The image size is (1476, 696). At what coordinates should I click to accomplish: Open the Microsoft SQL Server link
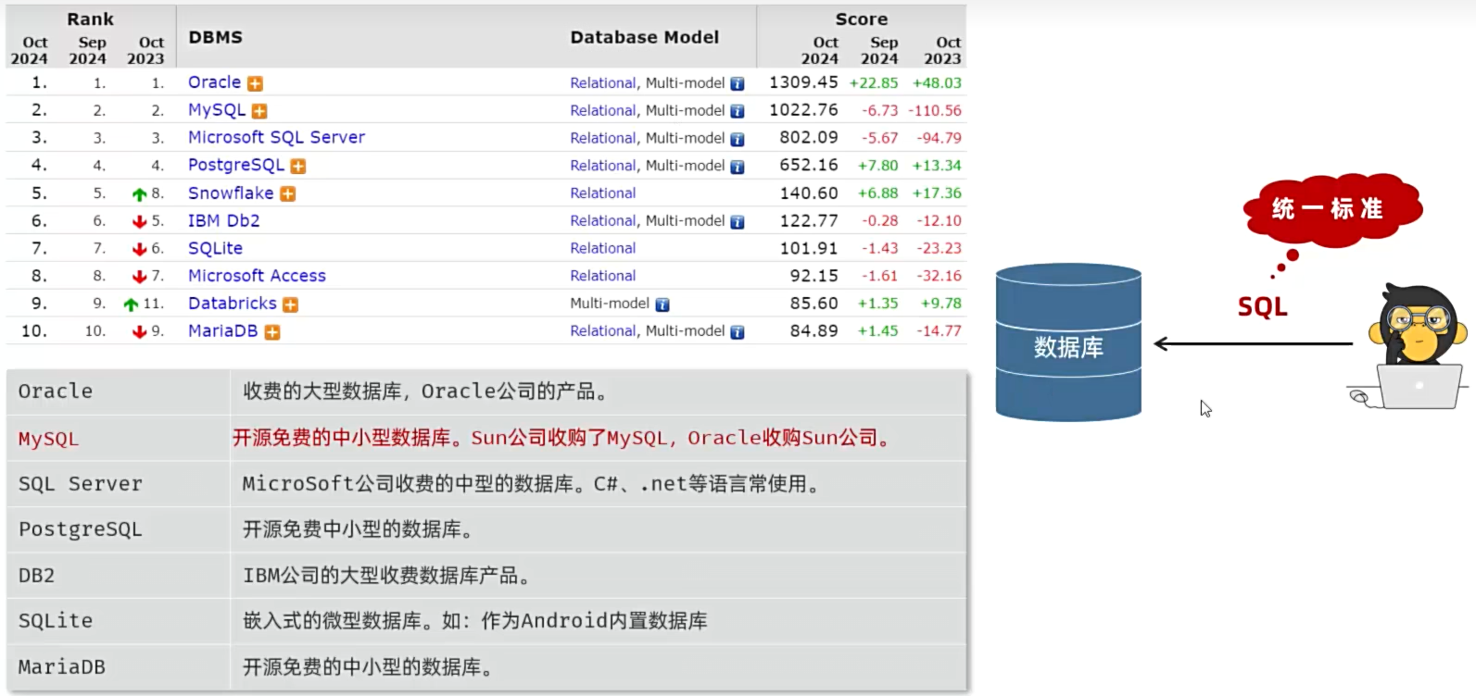[276, 137]
